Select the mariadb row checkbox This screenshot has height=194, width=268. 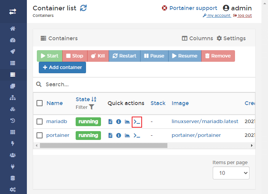40,122
